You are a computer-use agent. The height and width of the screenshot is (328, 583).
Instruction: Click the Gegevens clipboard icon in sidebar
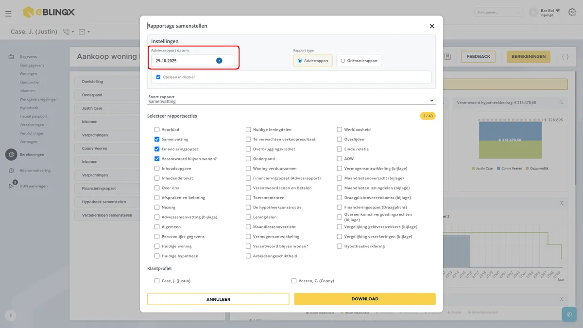coord(11,57)
